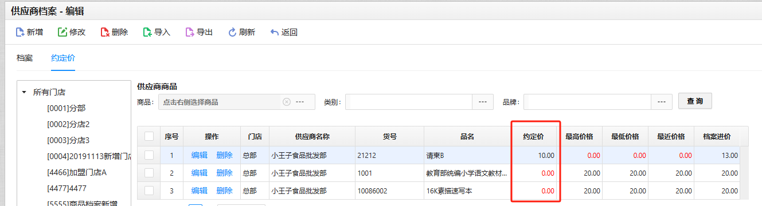Click the 商品 selection input field

point(220,102)
